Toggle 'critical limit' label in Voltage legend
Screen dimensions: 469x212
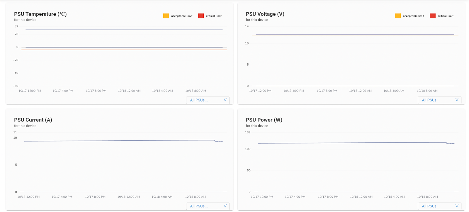pos(446,16)
